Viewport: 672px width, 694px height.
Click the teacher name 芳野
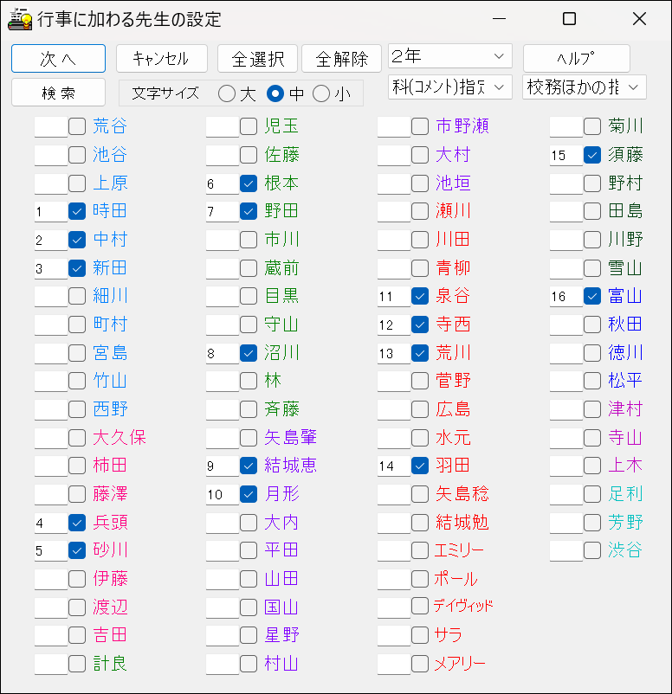pos(625,523)
